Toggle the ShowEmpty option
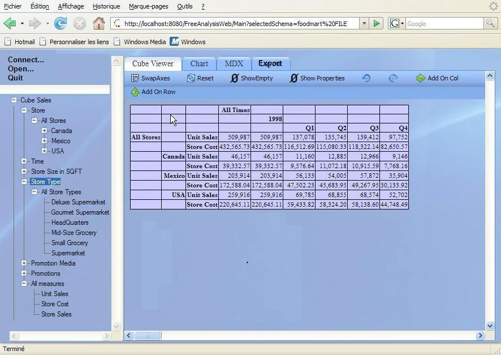The height and width of the screenshot is (355, 501). pyautogui.click(x=252, y=78)
